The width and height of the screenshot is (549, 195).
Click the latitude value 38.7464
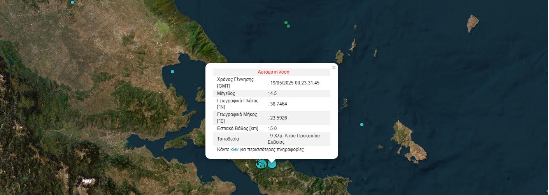pyautogui.click(x=279, y=104)
